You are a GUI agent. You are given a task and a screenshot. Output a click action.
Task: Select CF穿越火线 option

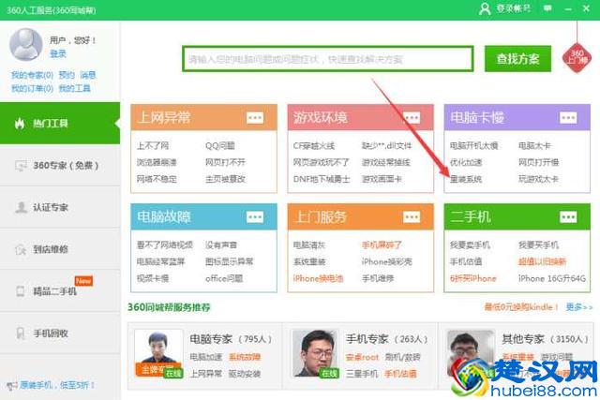(314, 146)
